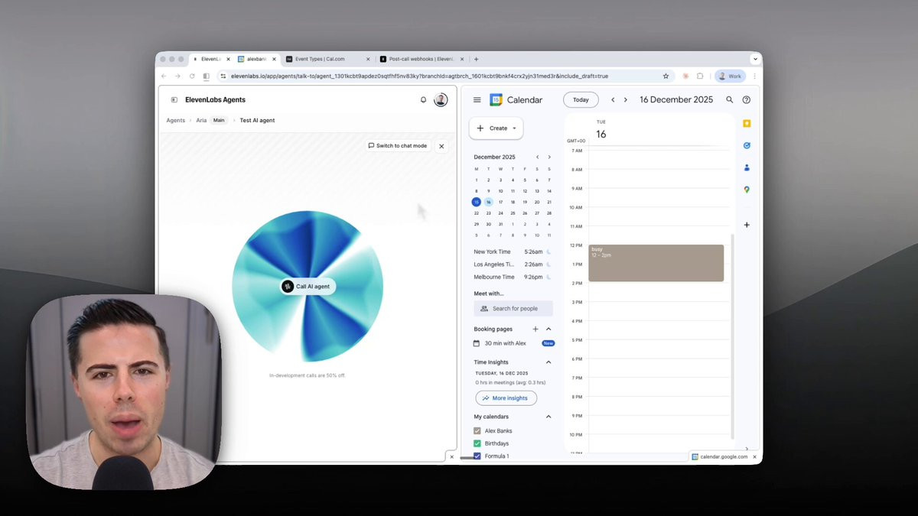Show previous month in mini calendar
The image size is (918, 516).
pyautogui.click(x=537, y=157)
